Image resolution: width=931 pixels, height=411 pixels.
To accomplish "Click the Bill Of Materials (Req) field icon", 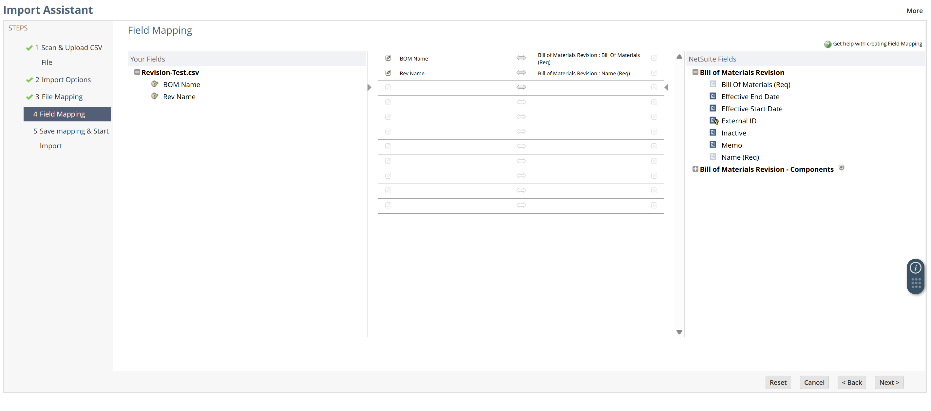I will point(713,84).
